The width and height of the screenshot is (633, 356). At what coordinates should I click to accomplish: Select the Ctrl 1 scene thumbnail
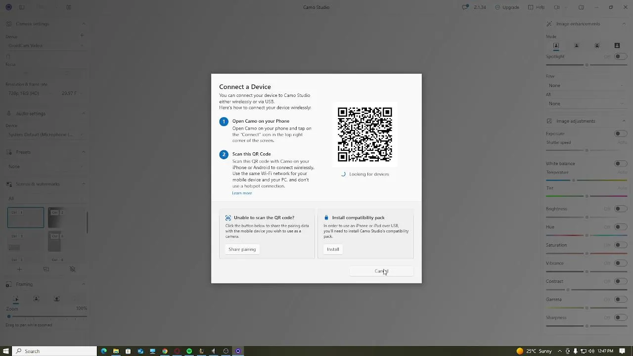tap(26, 218)
